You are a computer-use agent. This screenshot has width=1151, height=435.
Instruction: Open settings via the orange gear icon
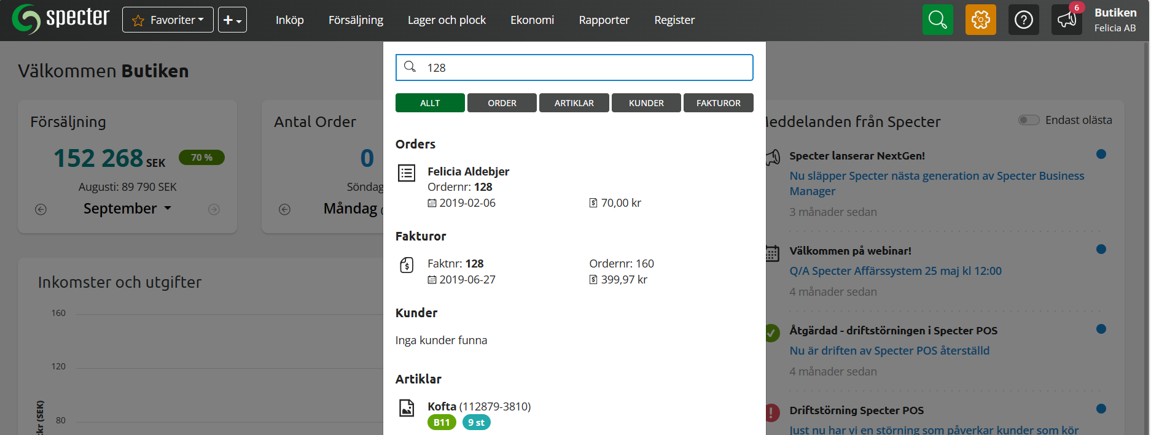coord(980,20)
